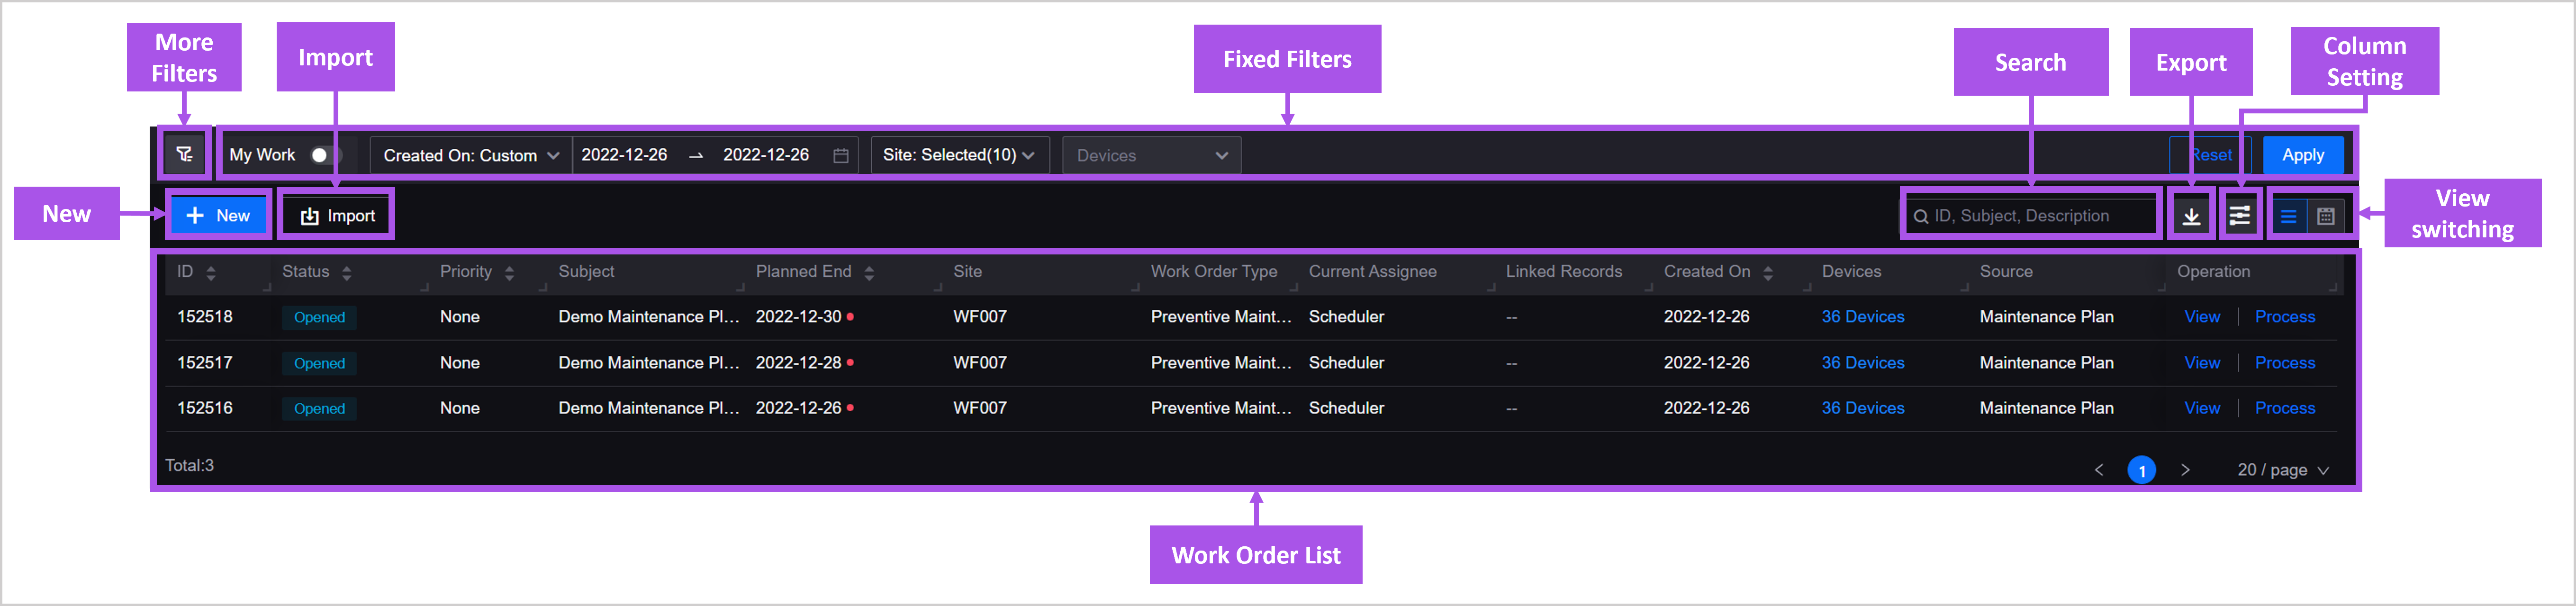Focus the ID, Subject, Description search field

point(2040,215)
